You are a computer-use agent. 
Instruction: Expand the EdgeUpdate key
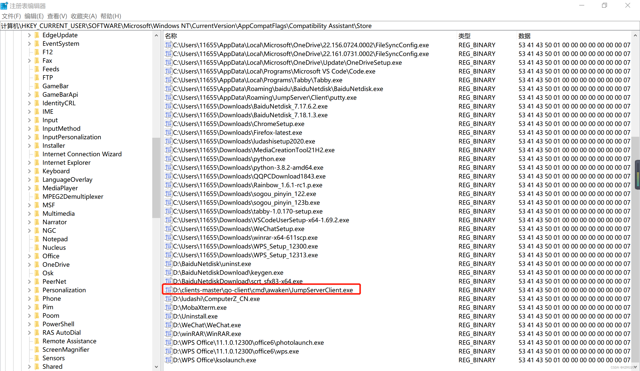(x=29, y=35)
